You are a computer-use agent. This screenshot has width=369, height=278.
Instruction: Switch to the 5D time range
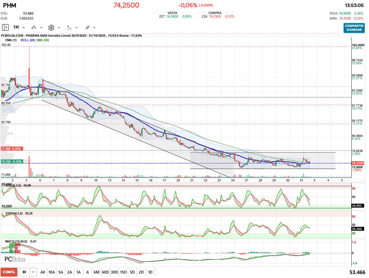pyautogui.click(x=132, y=272)
